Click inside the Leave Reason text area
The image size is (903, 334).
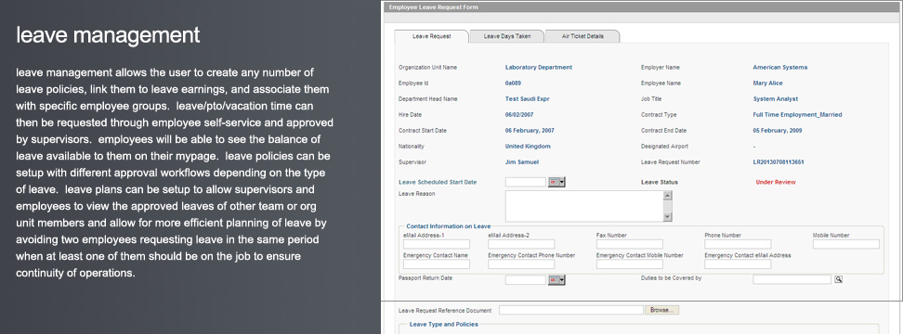[584, 206]
